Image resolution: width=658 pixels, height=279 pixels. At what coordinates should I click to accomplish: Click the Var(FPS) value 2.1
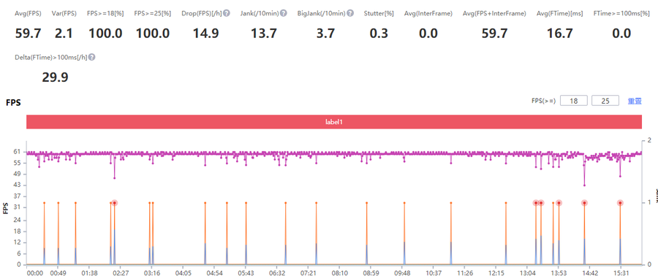coord(64,33)
